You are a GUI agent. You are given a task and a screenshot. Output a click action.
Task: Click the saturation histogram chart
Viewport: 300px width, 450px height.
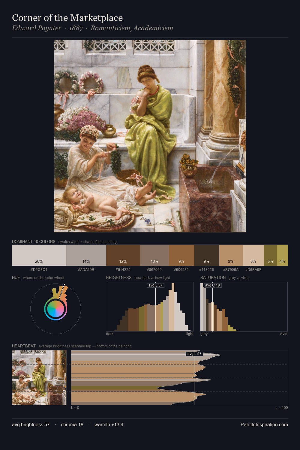[x=244, y=307]
